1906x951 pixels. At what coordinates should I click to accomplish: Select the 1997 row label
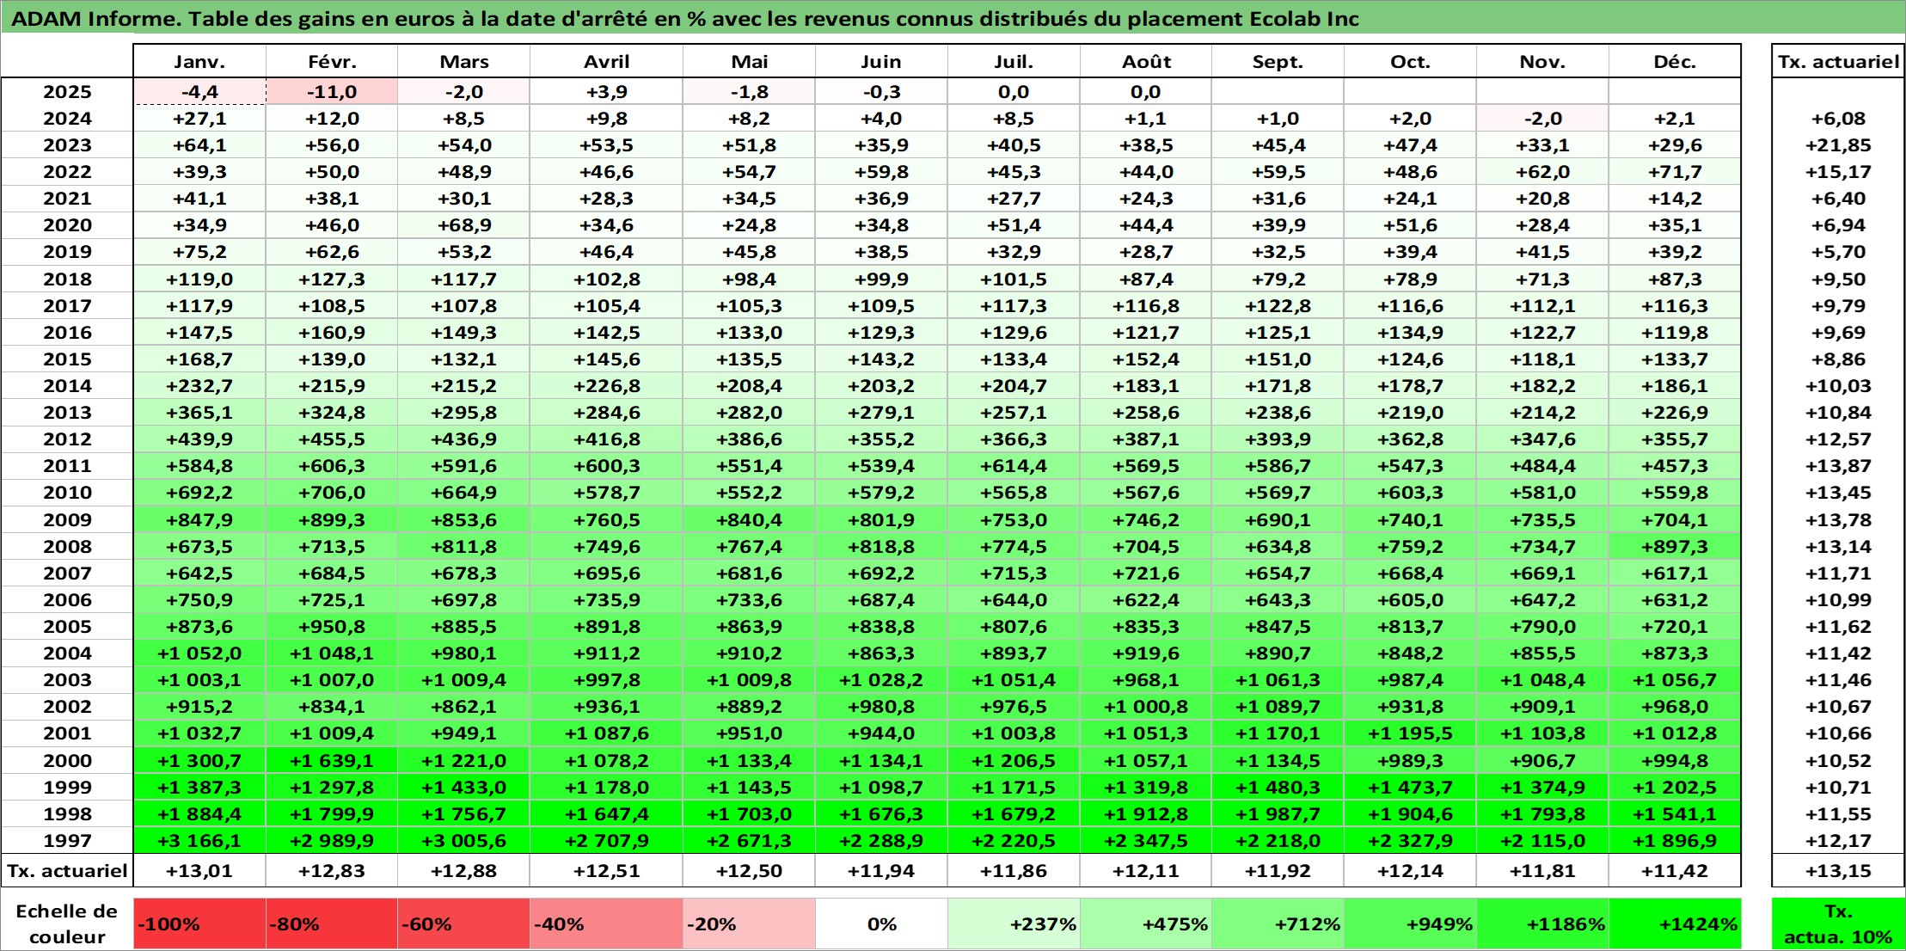point(67,840)
